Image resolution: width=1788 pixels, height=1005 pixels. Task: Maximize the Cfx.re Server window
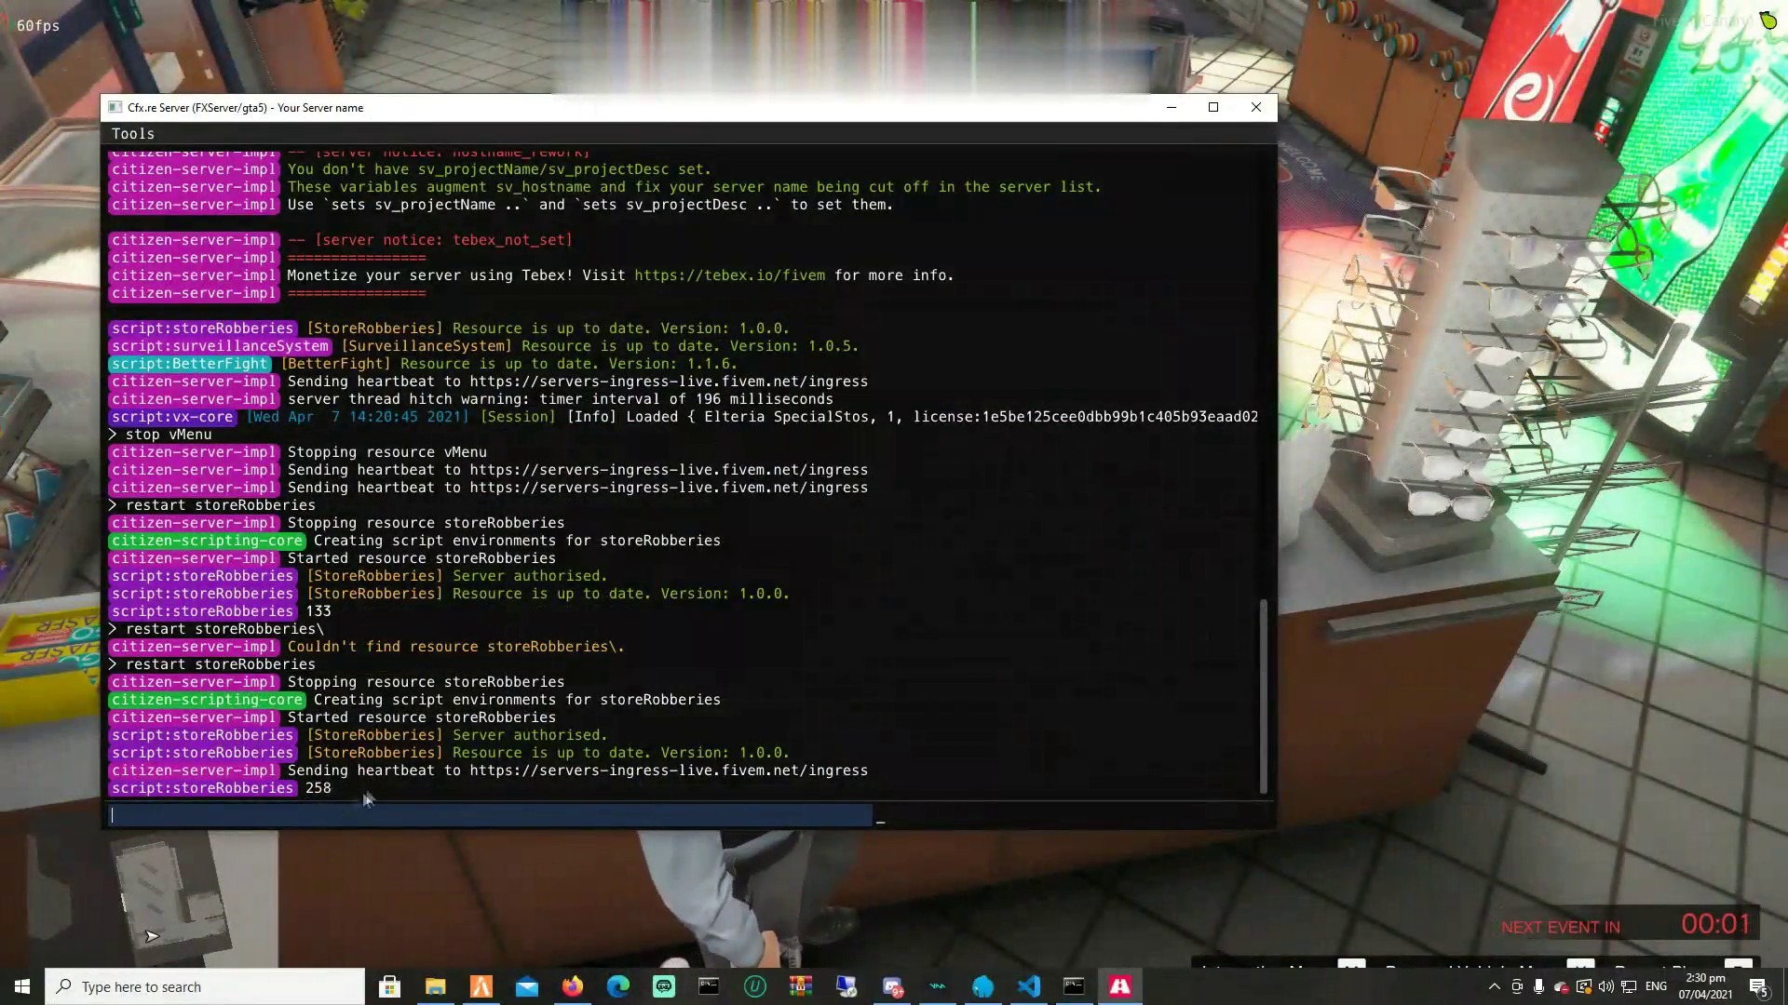click(x=1213, y=108)
